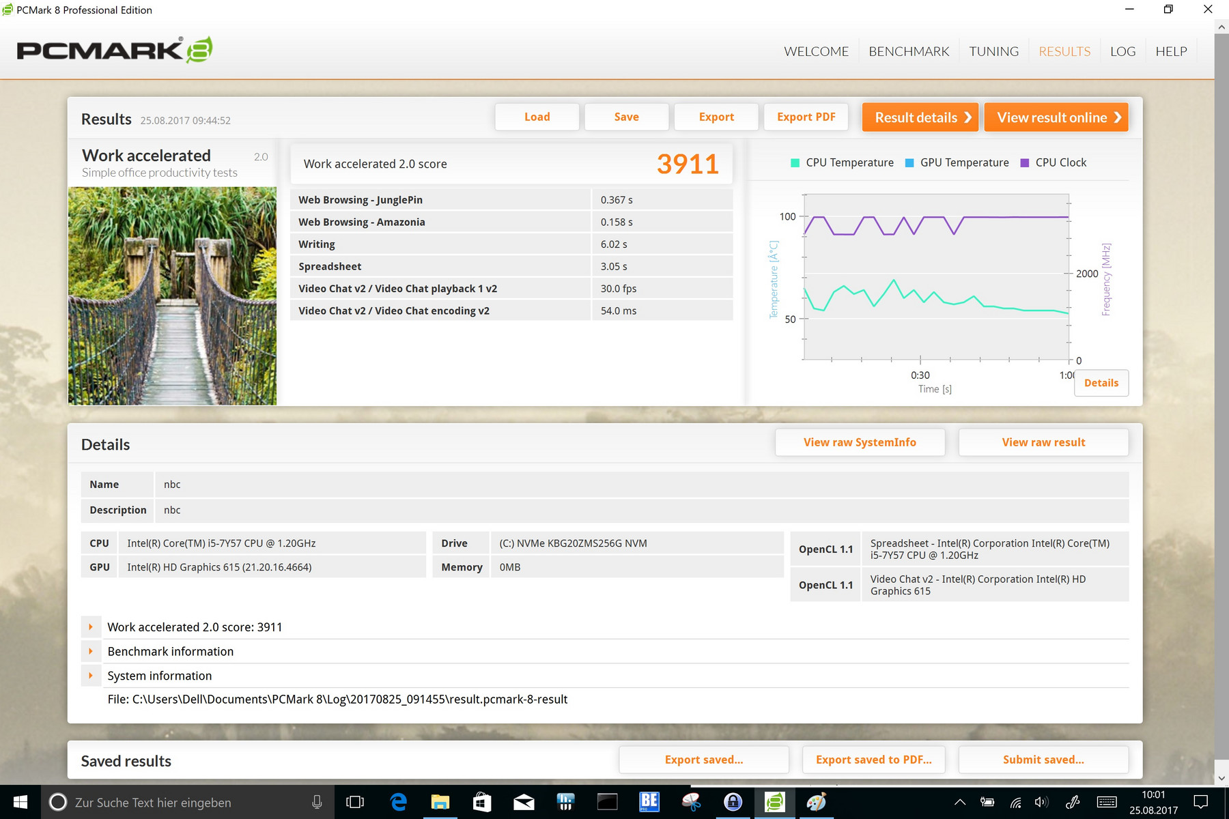Click the PCMark 8 taskbar icon

774,802
